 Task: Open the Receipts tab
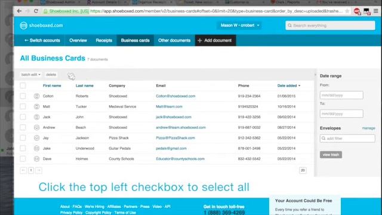click(104, 41)
